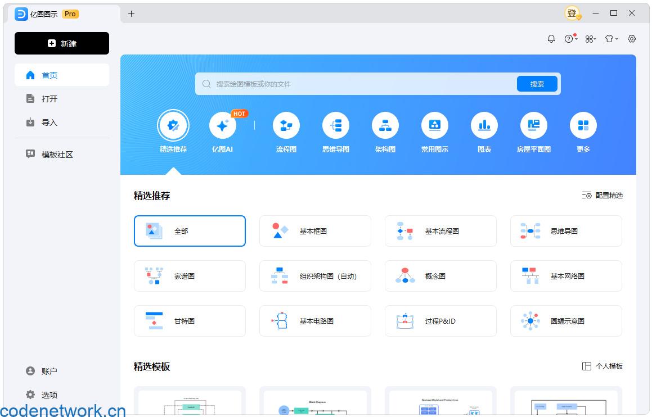Image resolution: width=652 pixels, height=417 pixels.
Task: Select 导入 import in sidebar
Action: (62, 123)
